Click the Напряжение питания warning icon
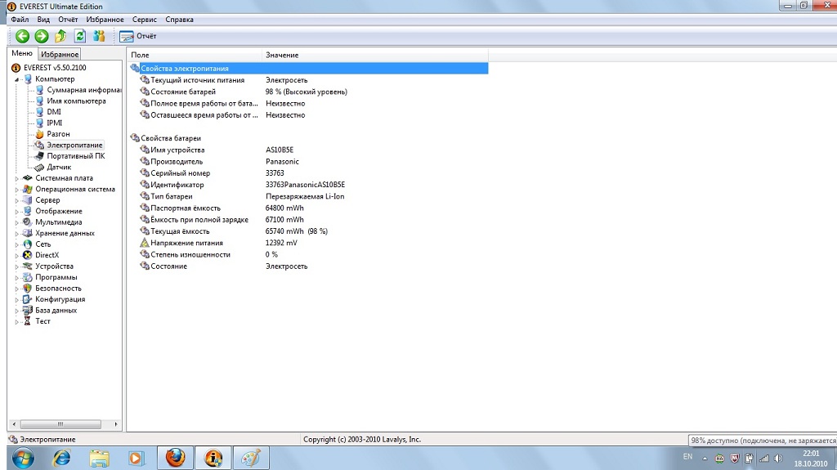Viewport: 837px width, 470px height. [x=144, y=243]
